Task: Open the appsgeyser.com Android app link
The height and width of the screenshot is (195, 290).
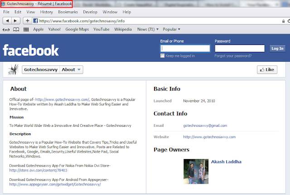Action: (55, 185)
